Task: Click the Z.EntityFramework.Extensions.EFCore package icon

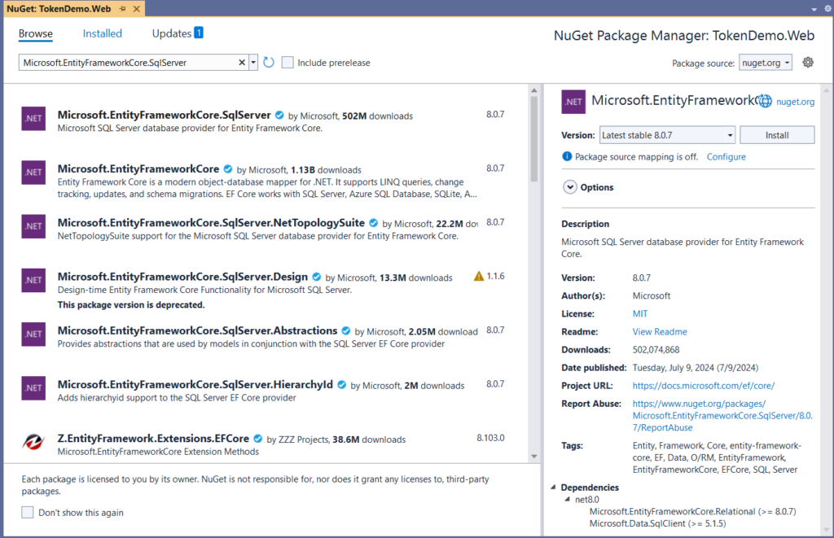Action: point(33,442)
